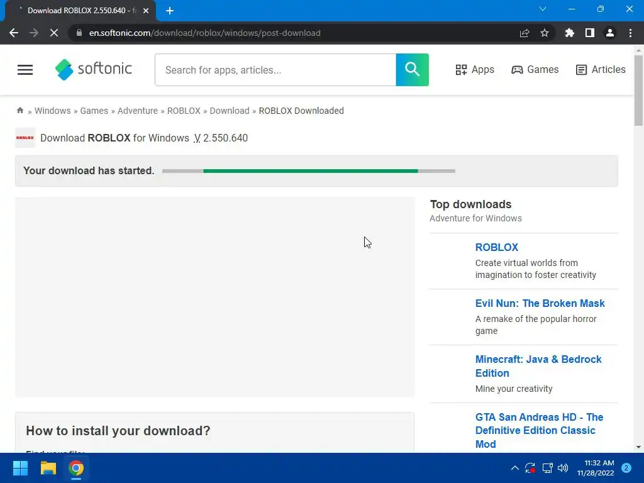Stop page loading with X button
This screenshot has height=483, width=644.
point(54,33)
